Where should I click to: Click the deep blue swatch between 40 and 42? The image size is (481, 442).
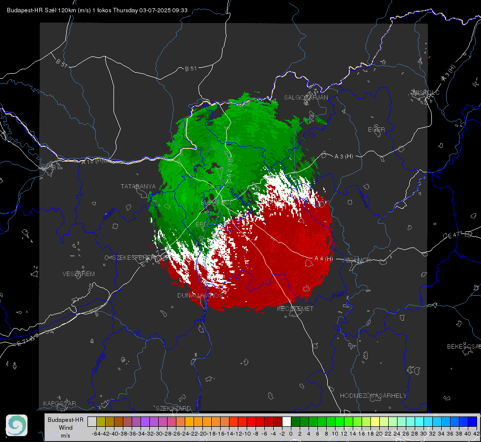point(472,421)
